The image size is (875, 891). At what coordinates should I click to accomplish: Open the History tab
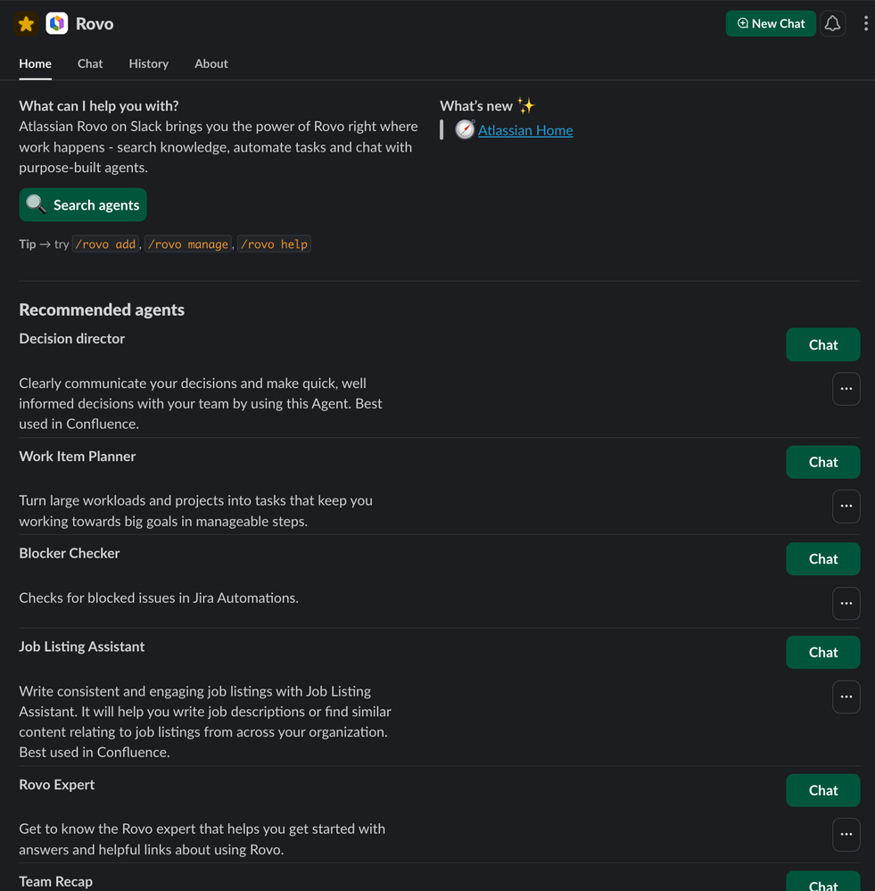pyautogui.click(x=148, y=63)
